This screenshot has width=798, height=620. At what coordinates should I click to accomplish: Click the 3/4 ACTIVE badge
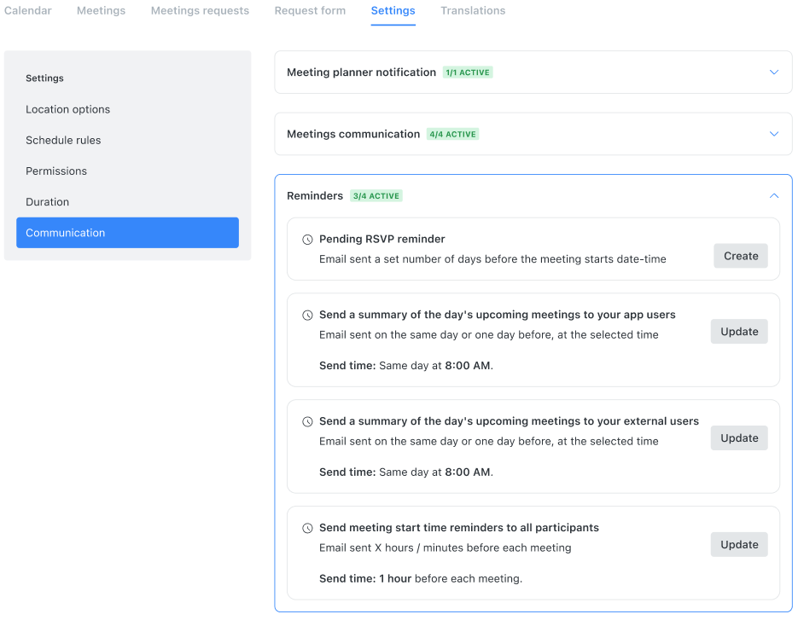(376, 196)
